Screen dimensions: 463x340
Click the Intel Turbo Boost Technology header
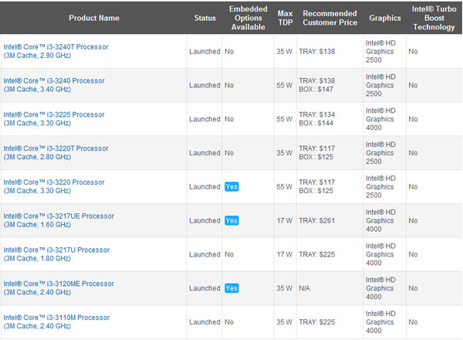tap(434, 17)
